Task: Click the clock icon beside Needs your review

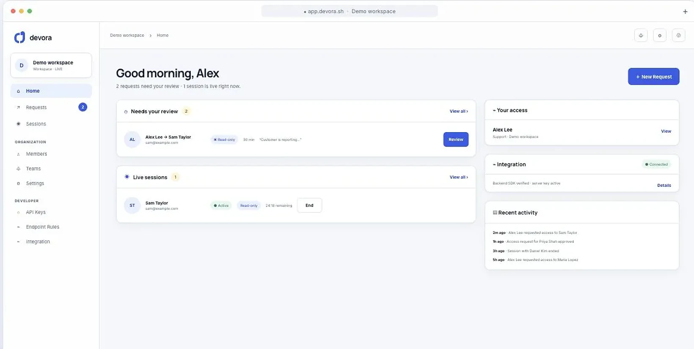Action: pyautogui.click(x=126, y=112)
